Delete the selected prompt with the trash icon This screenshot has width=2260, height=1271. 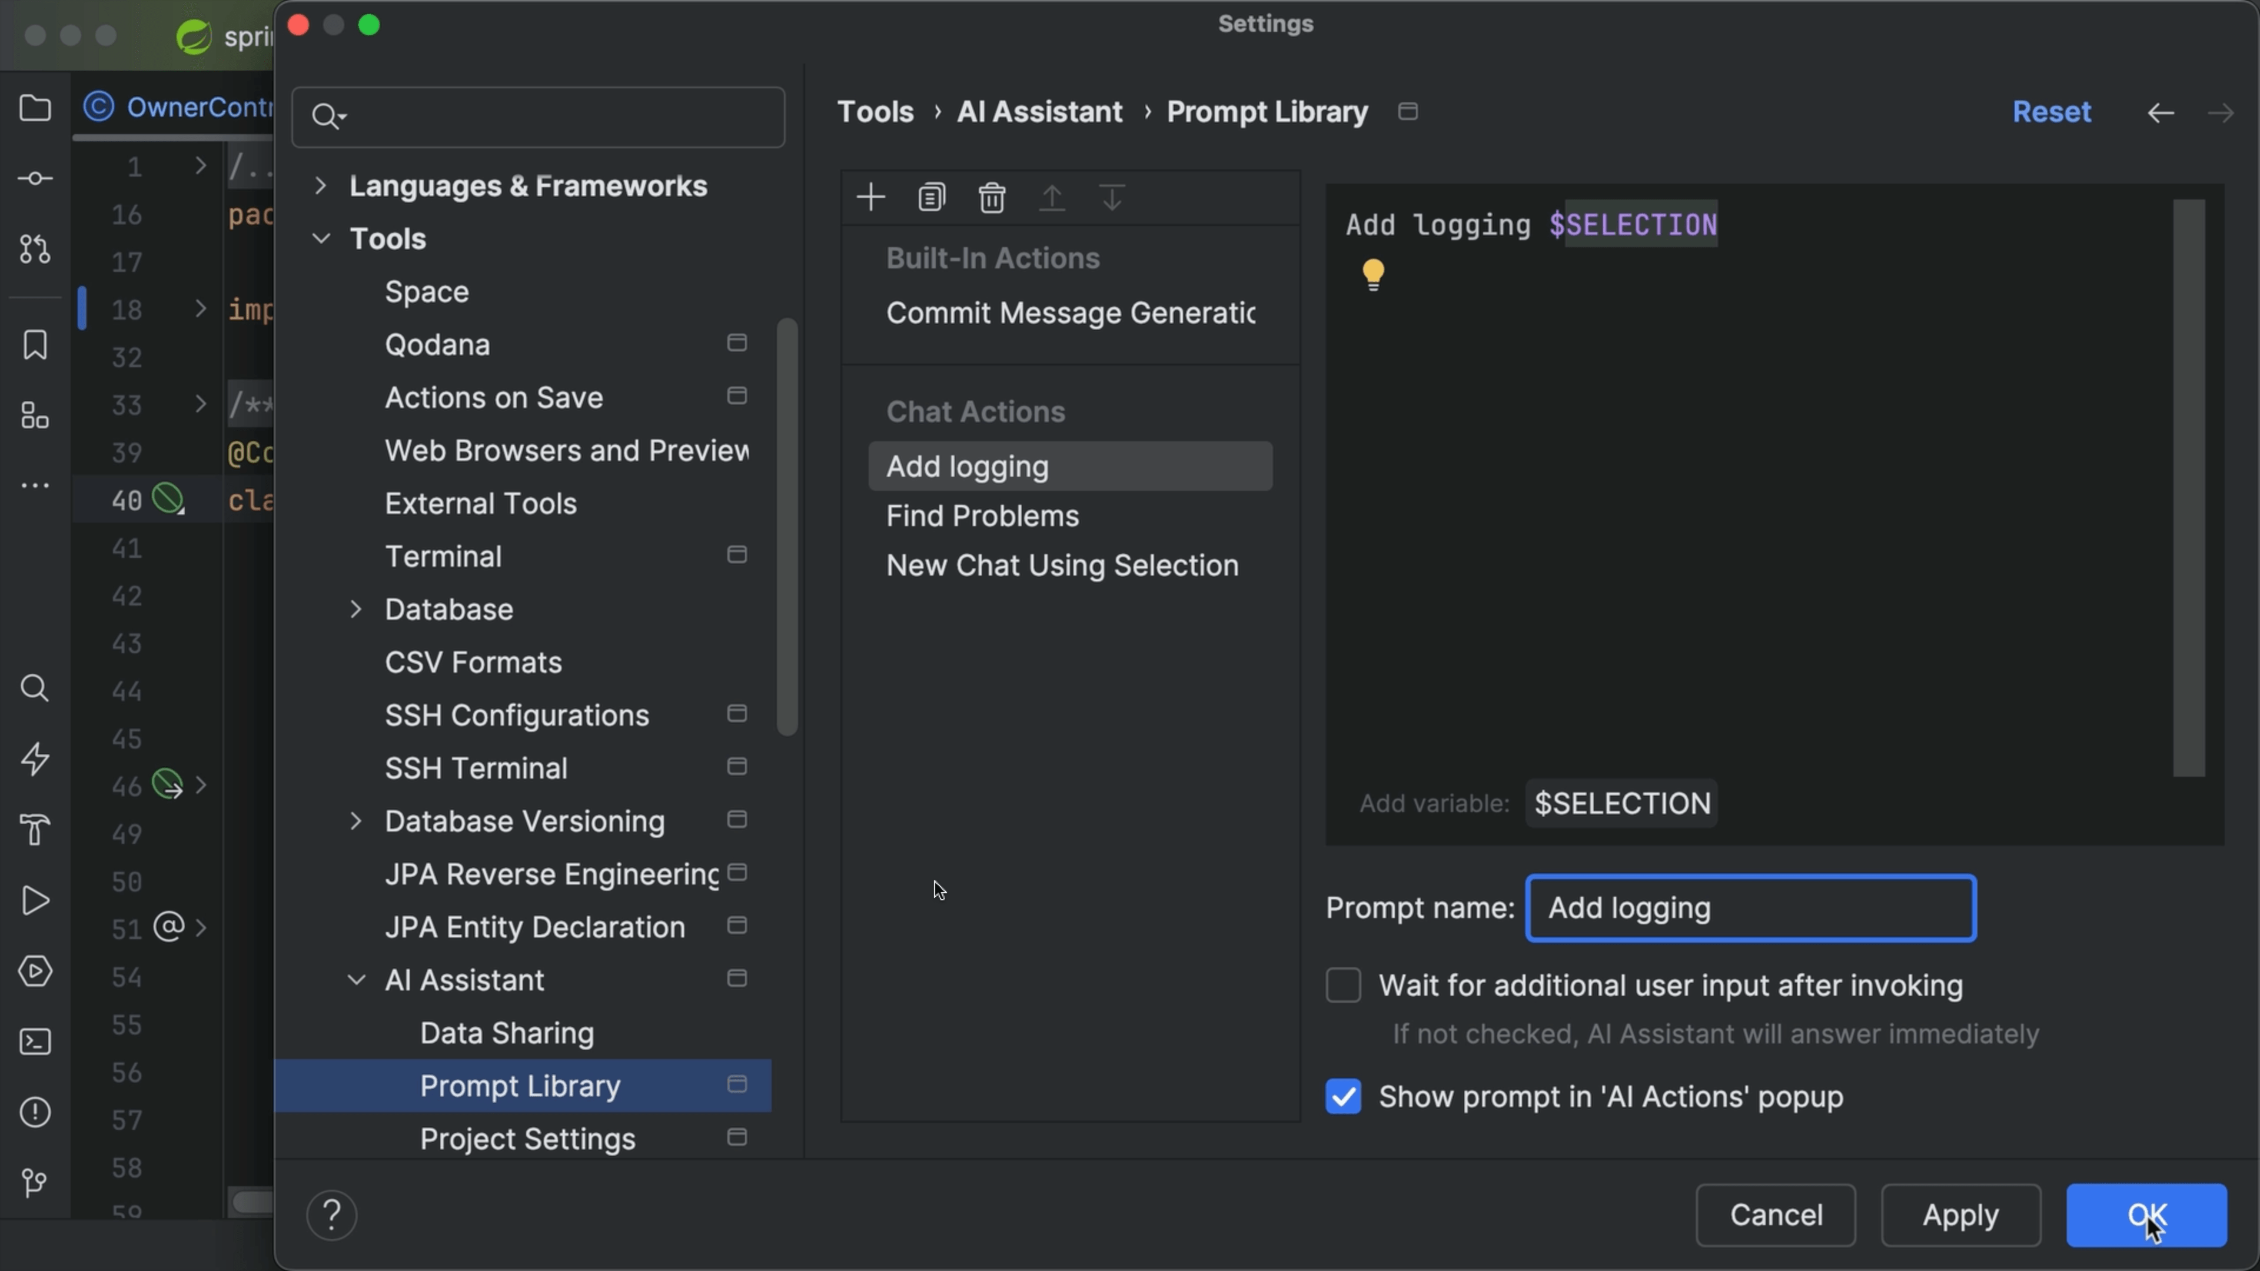click(991, 197)
